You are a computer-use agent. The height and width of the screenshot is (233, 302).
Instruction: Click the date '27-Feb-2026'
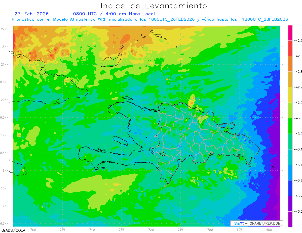click(31, 14)
